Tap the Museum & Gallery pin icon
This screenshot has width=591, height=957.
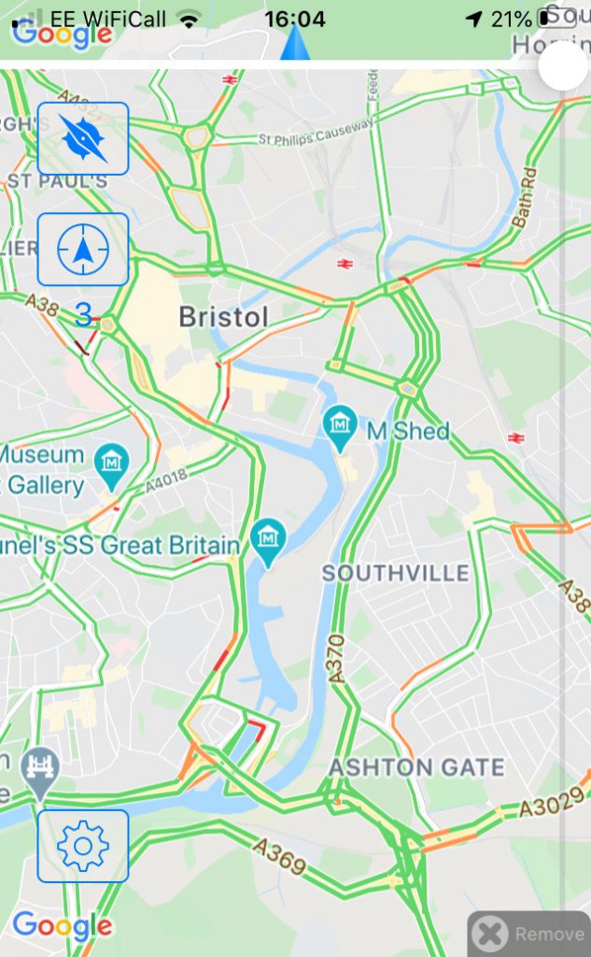pos(111,467)
